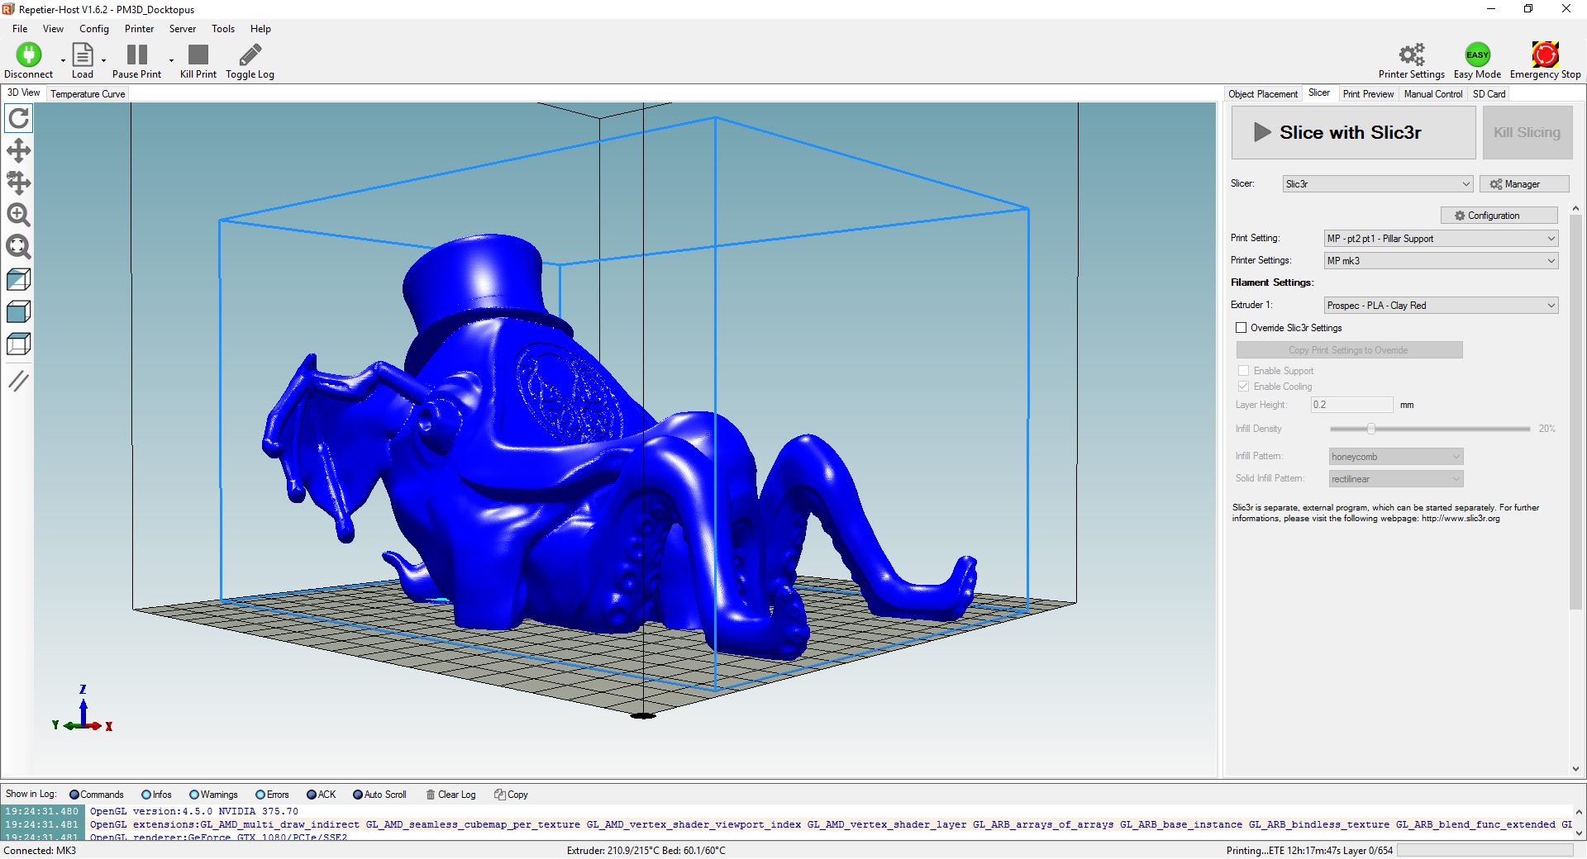Expand the Extruder 1 filament dropdown
The height and width of the screenshot is (859, 1587).
[x=1441, y=306]
